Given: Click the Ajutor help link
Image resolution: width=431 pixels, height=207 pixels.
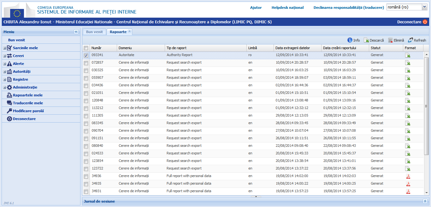Looking at the screenshot, I should (256, 8).
